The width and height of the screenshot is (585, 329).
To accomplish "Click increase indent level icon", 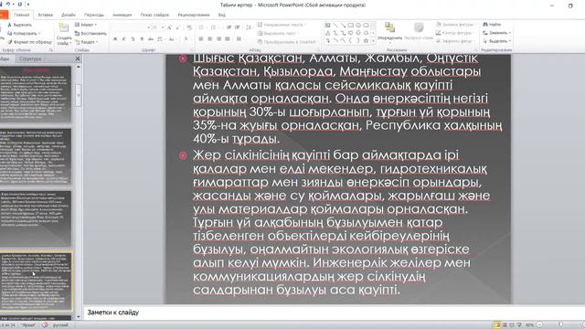I will point(238,27).
